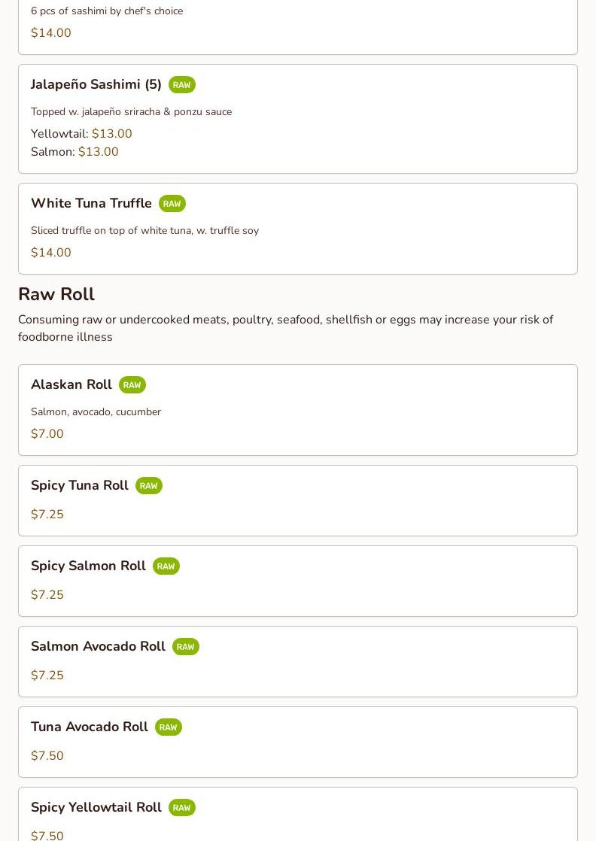Click RAW badge beside Spicy Yellowtail Roll

coord(181,808)
